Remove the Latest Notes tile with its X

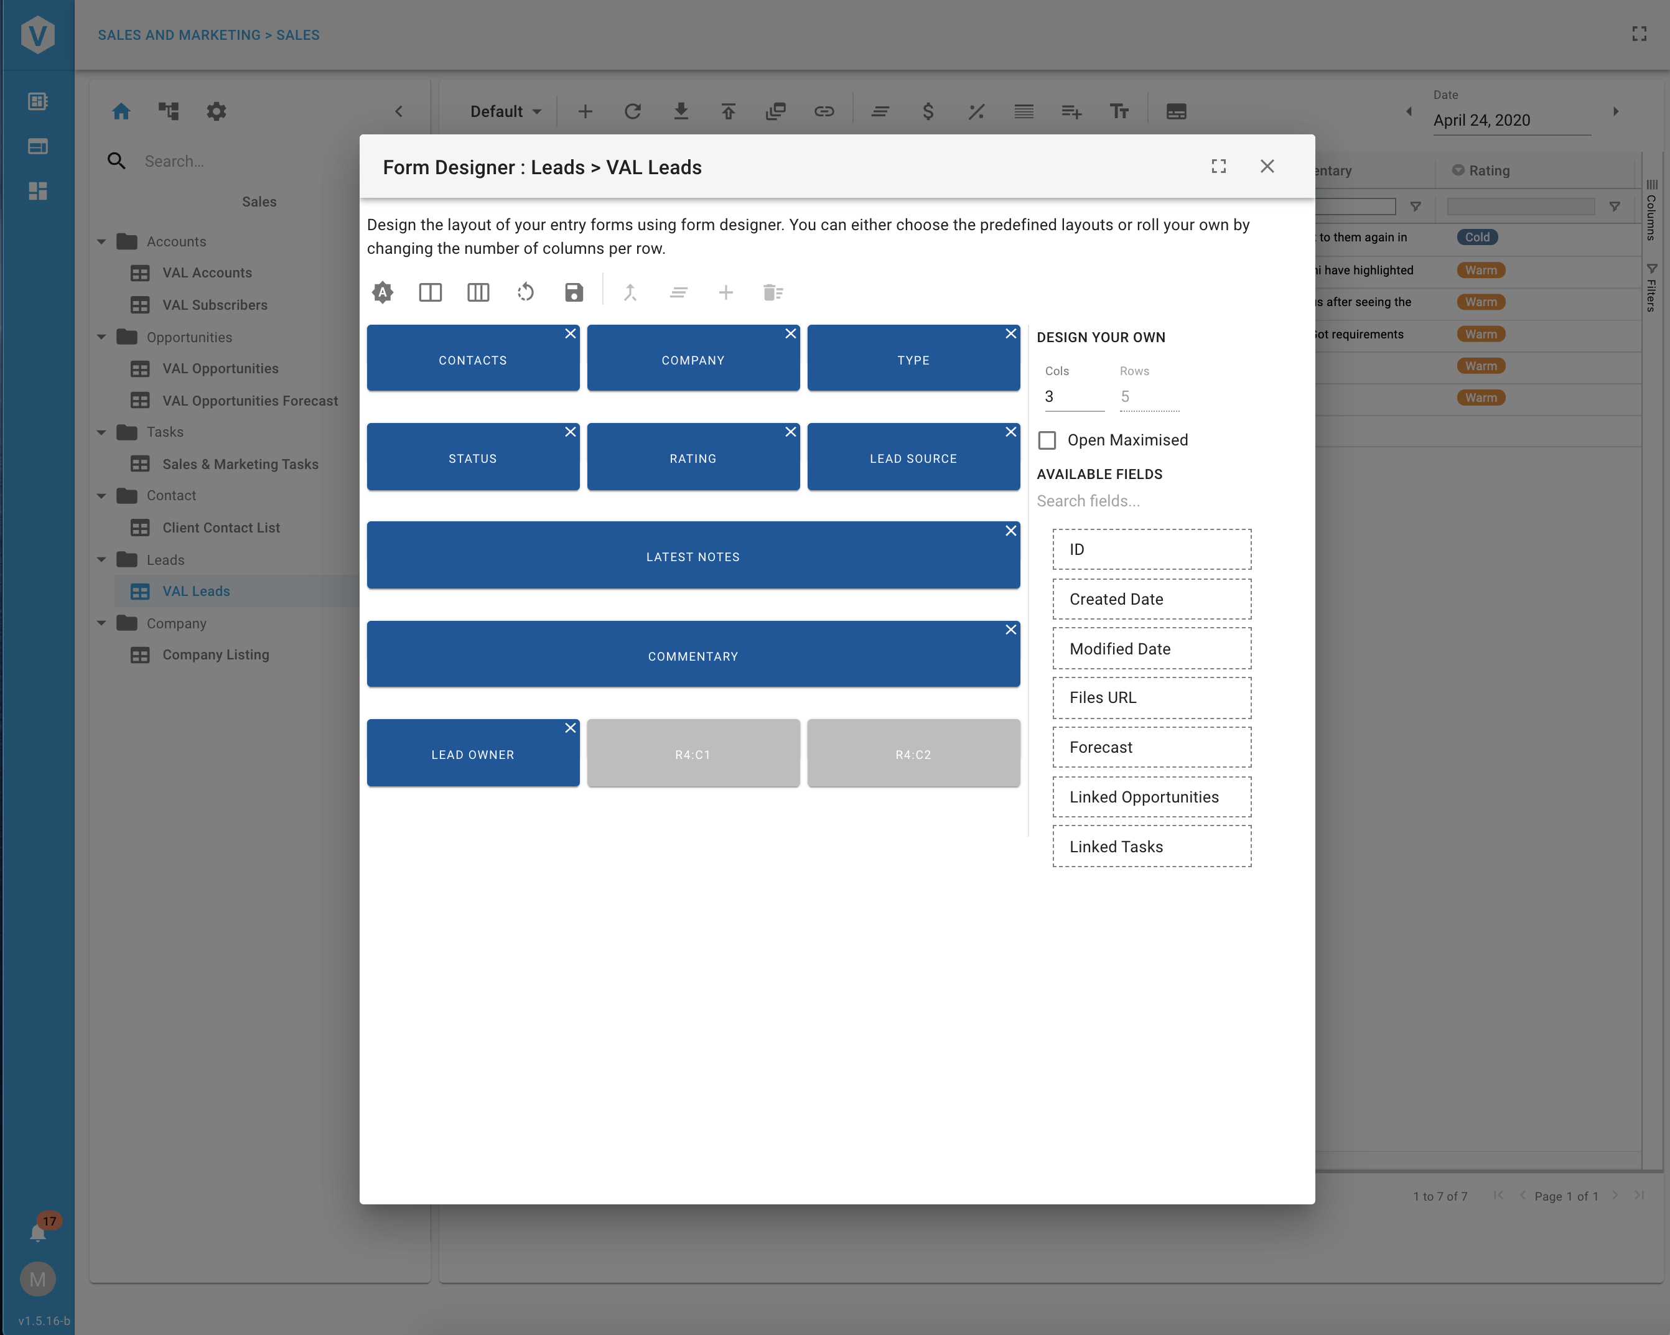click(1010, 531)
